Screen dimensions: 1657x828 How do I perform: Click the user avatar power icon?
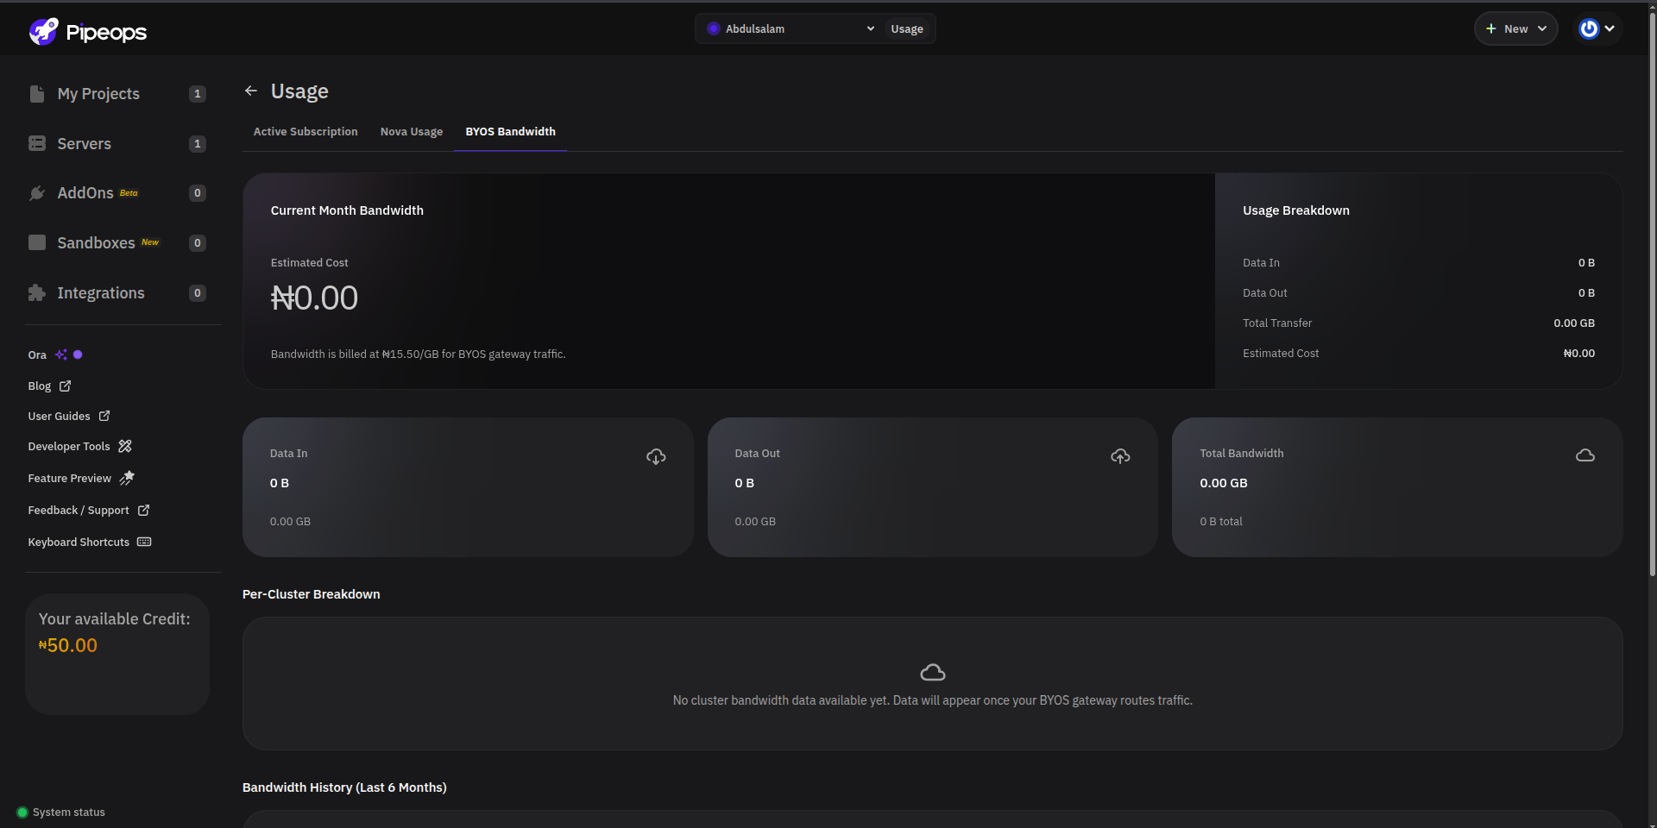point(1589,28)
